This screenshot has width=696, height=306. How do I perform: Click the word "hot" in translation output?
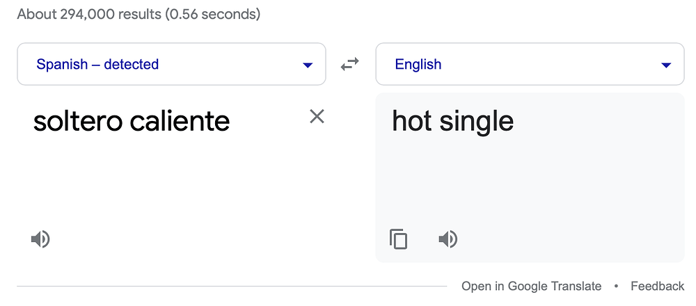tap(411, 120)
